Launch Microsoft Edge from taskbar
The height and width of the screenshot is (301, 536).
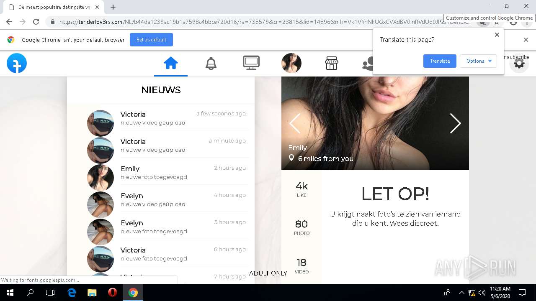pos(72,293)
